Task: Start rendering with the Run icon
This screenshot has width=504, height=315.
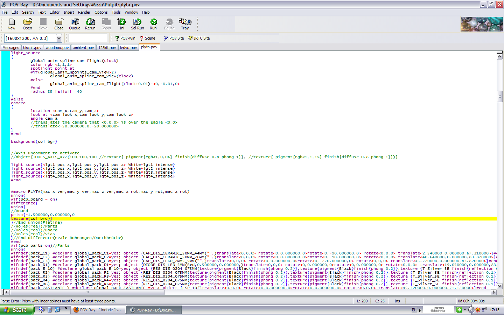Action: click(153, 24)
